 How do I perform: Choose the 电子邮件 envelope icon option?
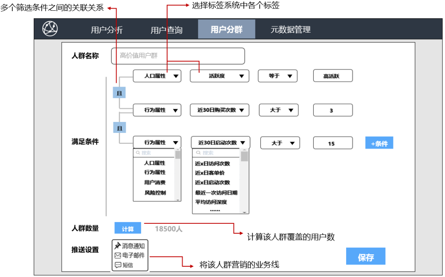(117, 256)
